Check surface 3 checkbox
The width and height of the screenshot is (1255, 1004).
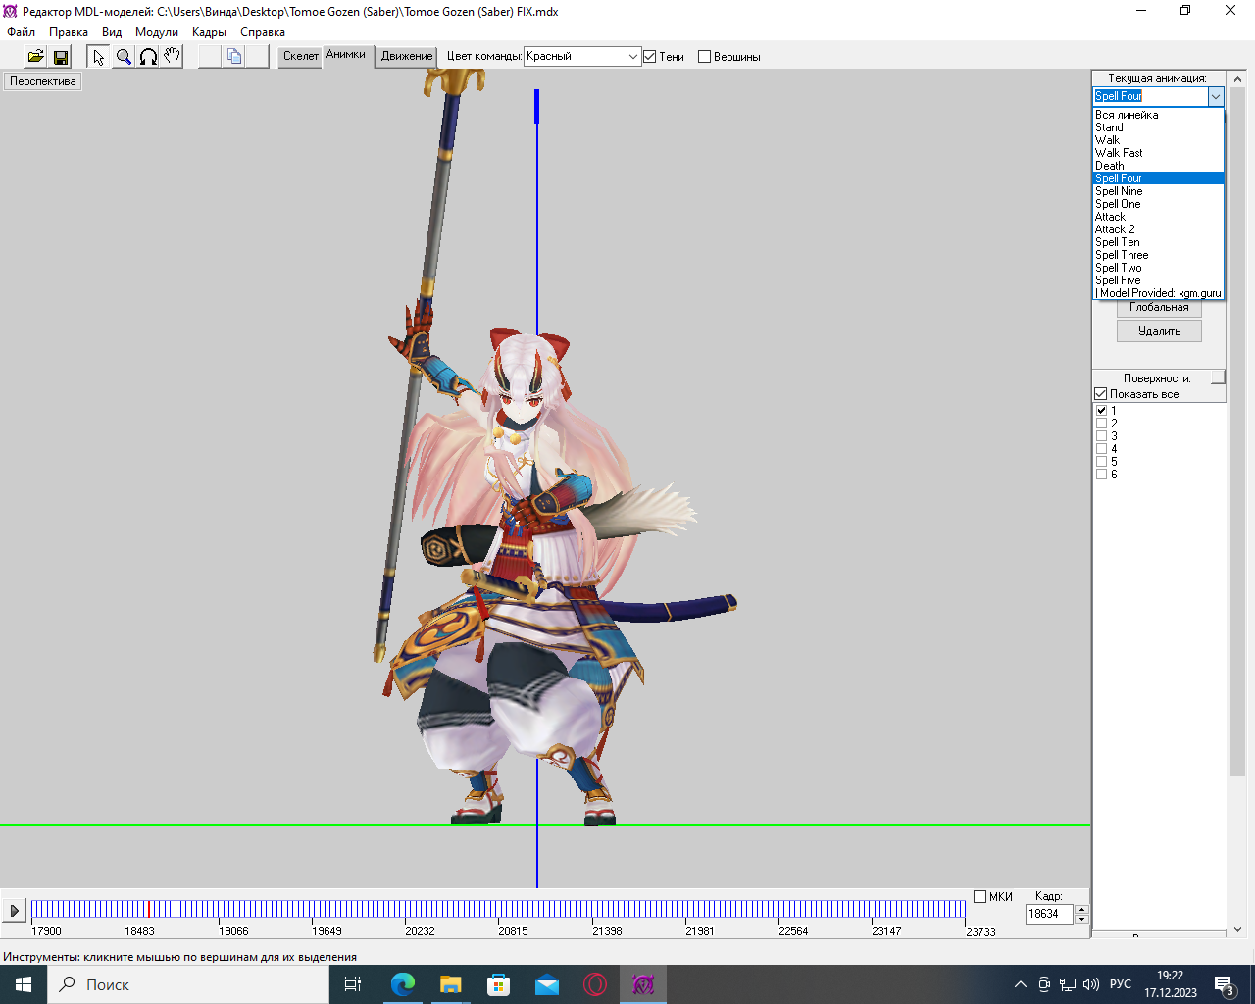pyautogui.click(x=1101, y=436)
